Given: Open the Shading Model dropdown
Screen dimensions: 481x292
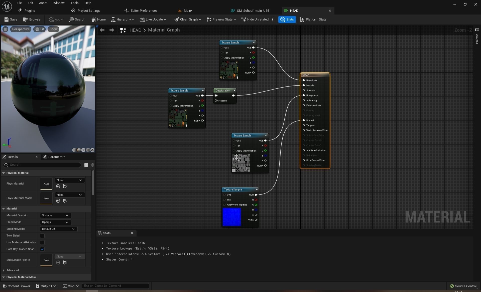Looking at the screenshot, I should [58, 229].
